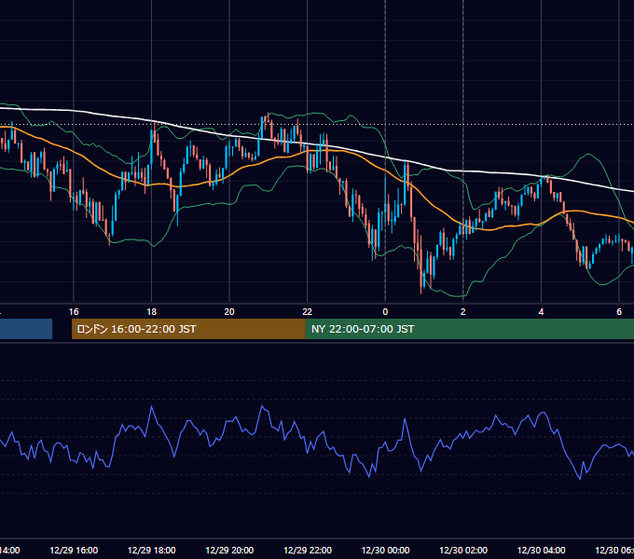Click the 16 hour axis label

coord(74,312)
